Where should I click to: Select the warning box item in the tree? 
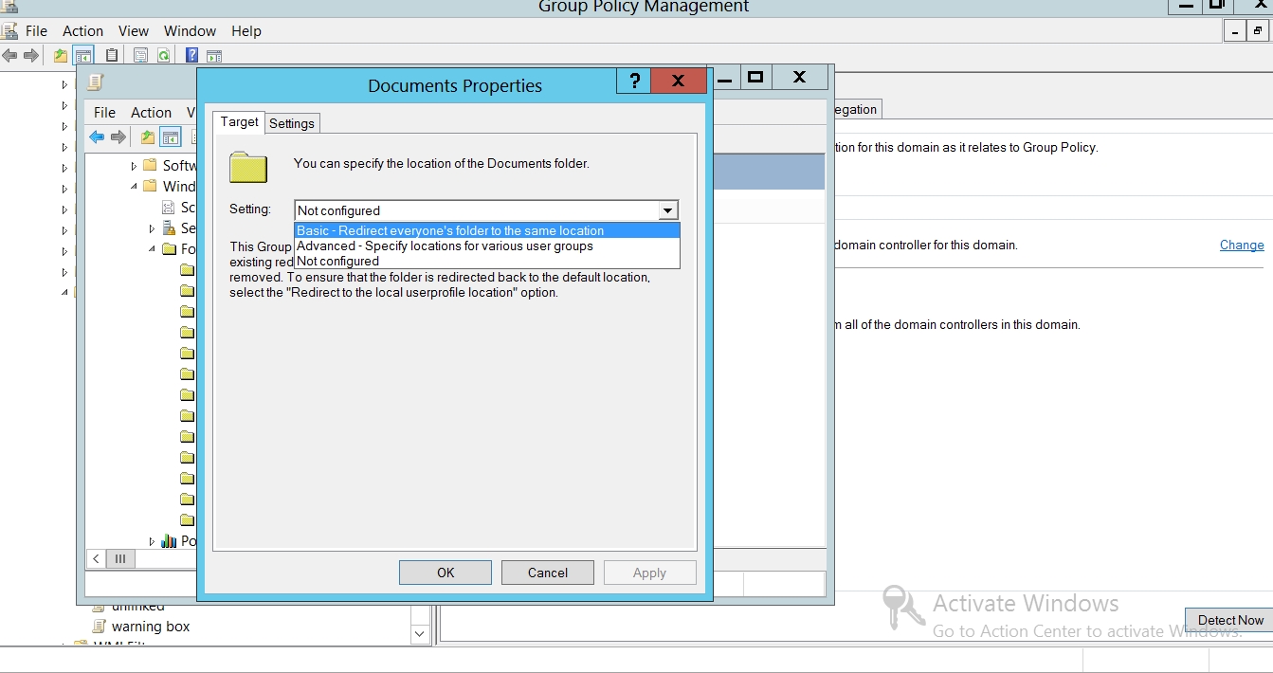(x=150, y=627)
